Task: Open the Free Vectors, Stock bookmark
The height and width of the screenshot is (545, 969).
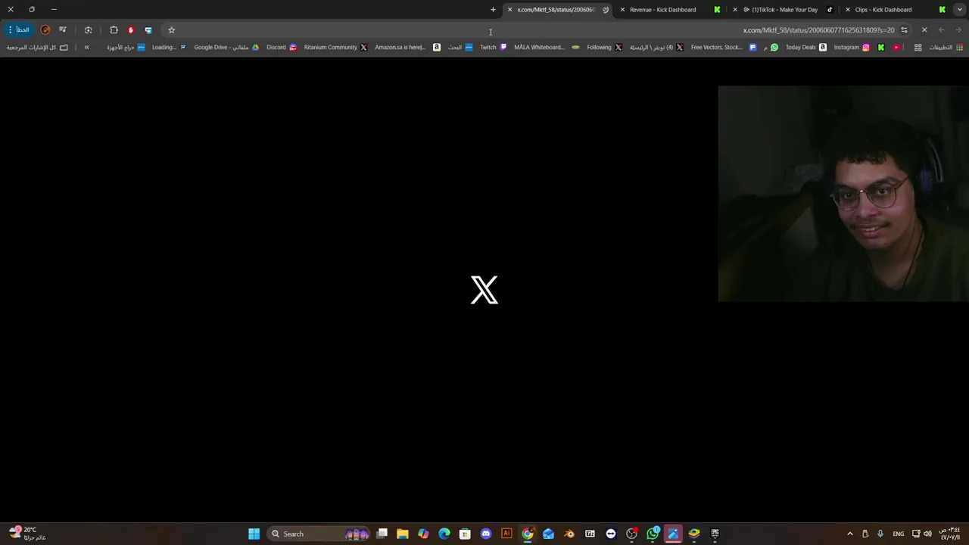Action: [723, 47]
